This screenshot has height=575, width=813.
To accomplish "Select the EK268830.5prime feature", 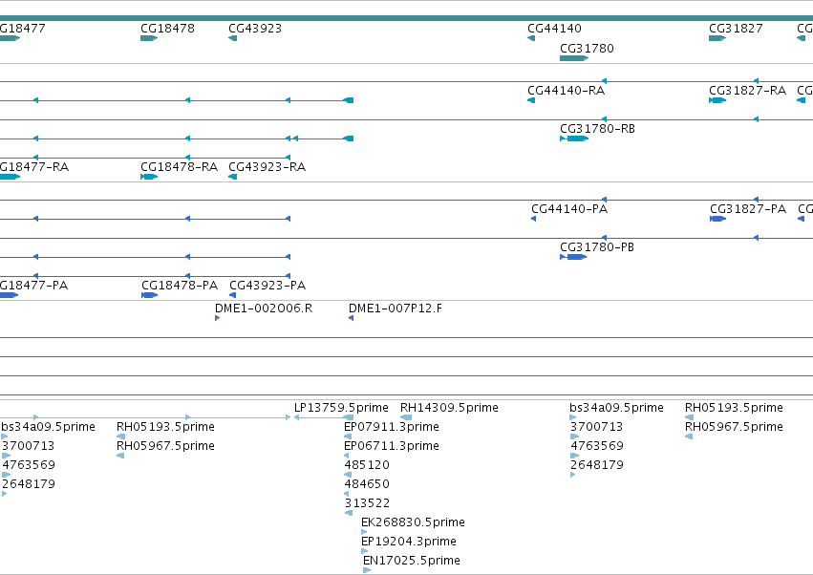I will (x=364, y=532).
